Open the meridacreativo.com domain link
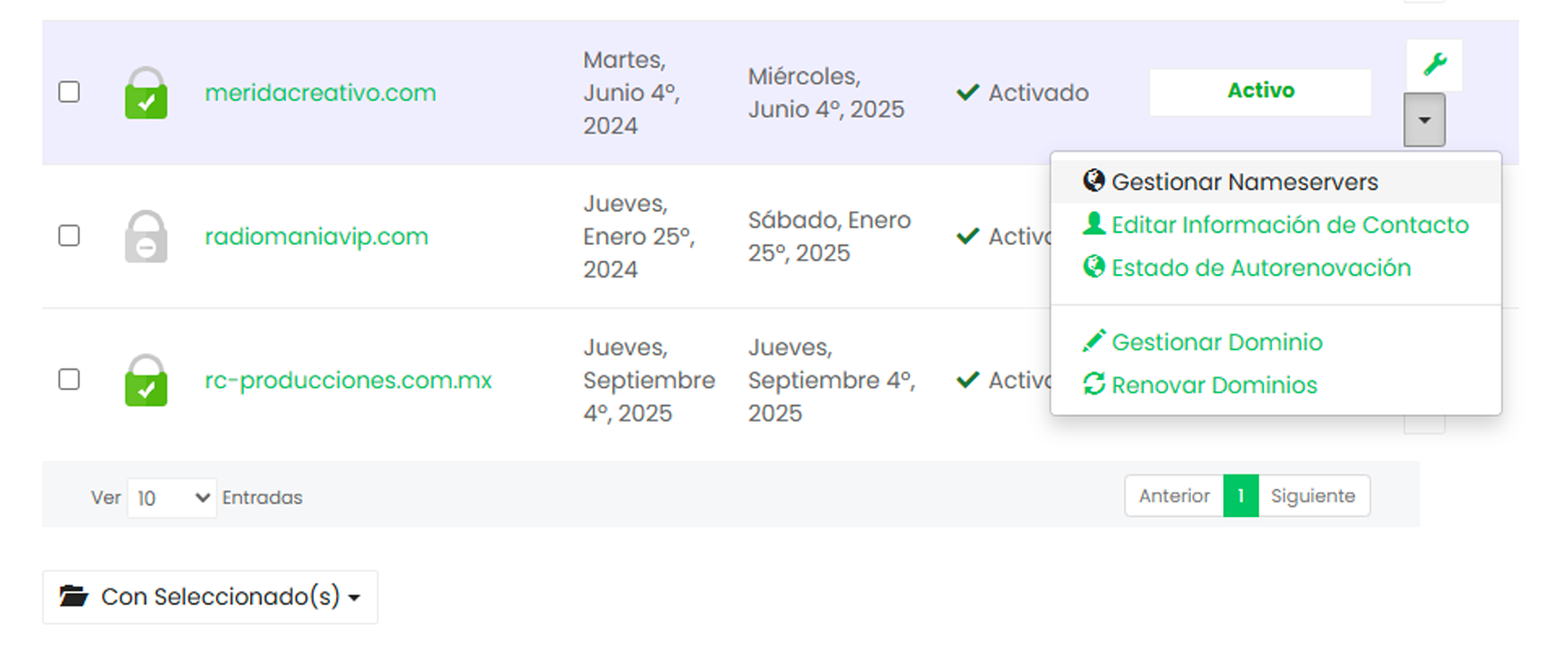This screenshot has width=1558, height=646. (321, 93)
